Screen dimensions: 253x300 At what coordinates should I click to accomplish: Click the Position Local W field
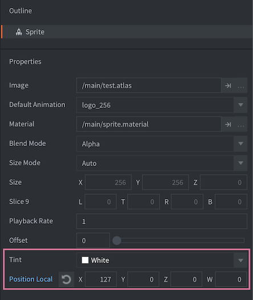(x=231, y=279)
